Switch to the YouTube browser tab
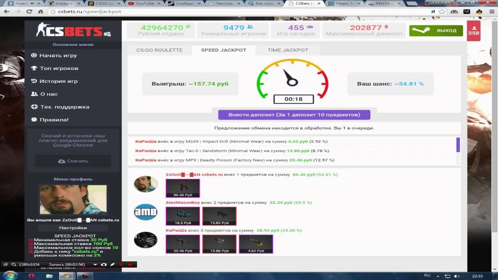Viewport: 498px width, 280px height. pyautogui.click(x=144, y=3)
